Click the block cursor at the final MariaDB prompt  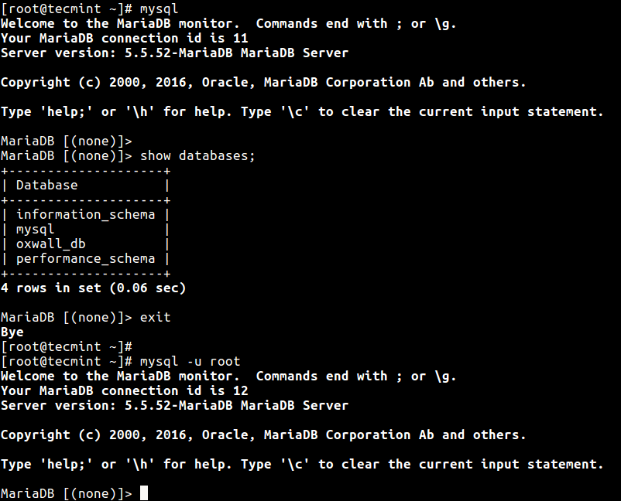(x=143, y=493)
